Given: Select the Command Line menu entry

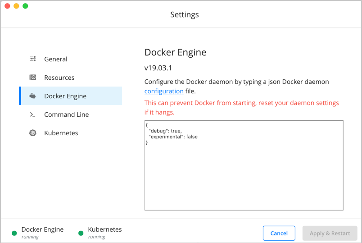Looking at the screenshot, I should pos(66,115).
